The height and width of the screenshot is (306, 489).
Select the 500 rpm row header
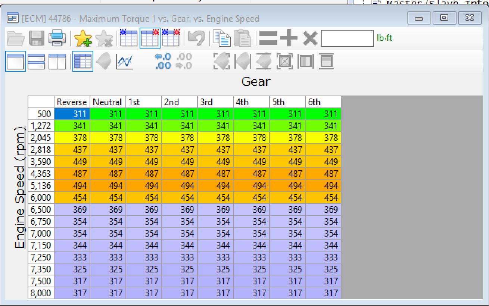click(x=41, y=114)
